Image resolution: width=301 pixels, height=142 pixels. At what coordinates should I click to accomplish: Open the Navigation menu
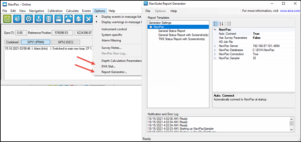[37, 11]
